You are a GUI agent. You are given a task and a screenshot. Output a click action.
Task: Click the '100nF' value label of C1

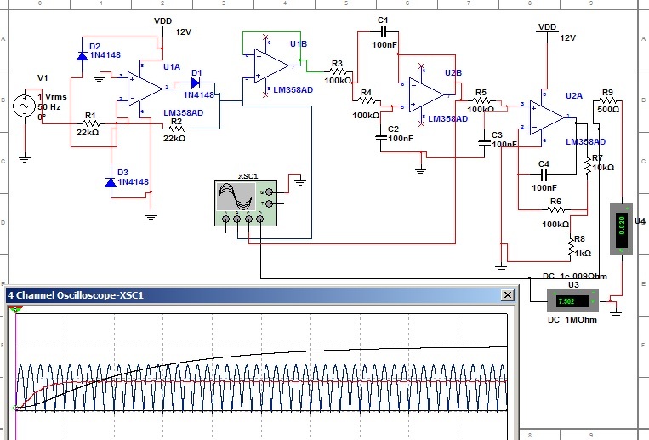point(384,44)
